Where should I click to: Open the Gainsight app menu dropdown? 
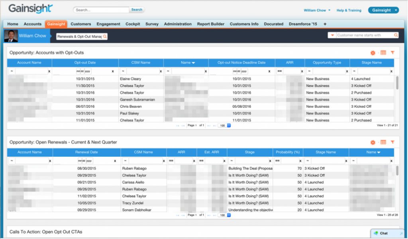click(395, 10)
